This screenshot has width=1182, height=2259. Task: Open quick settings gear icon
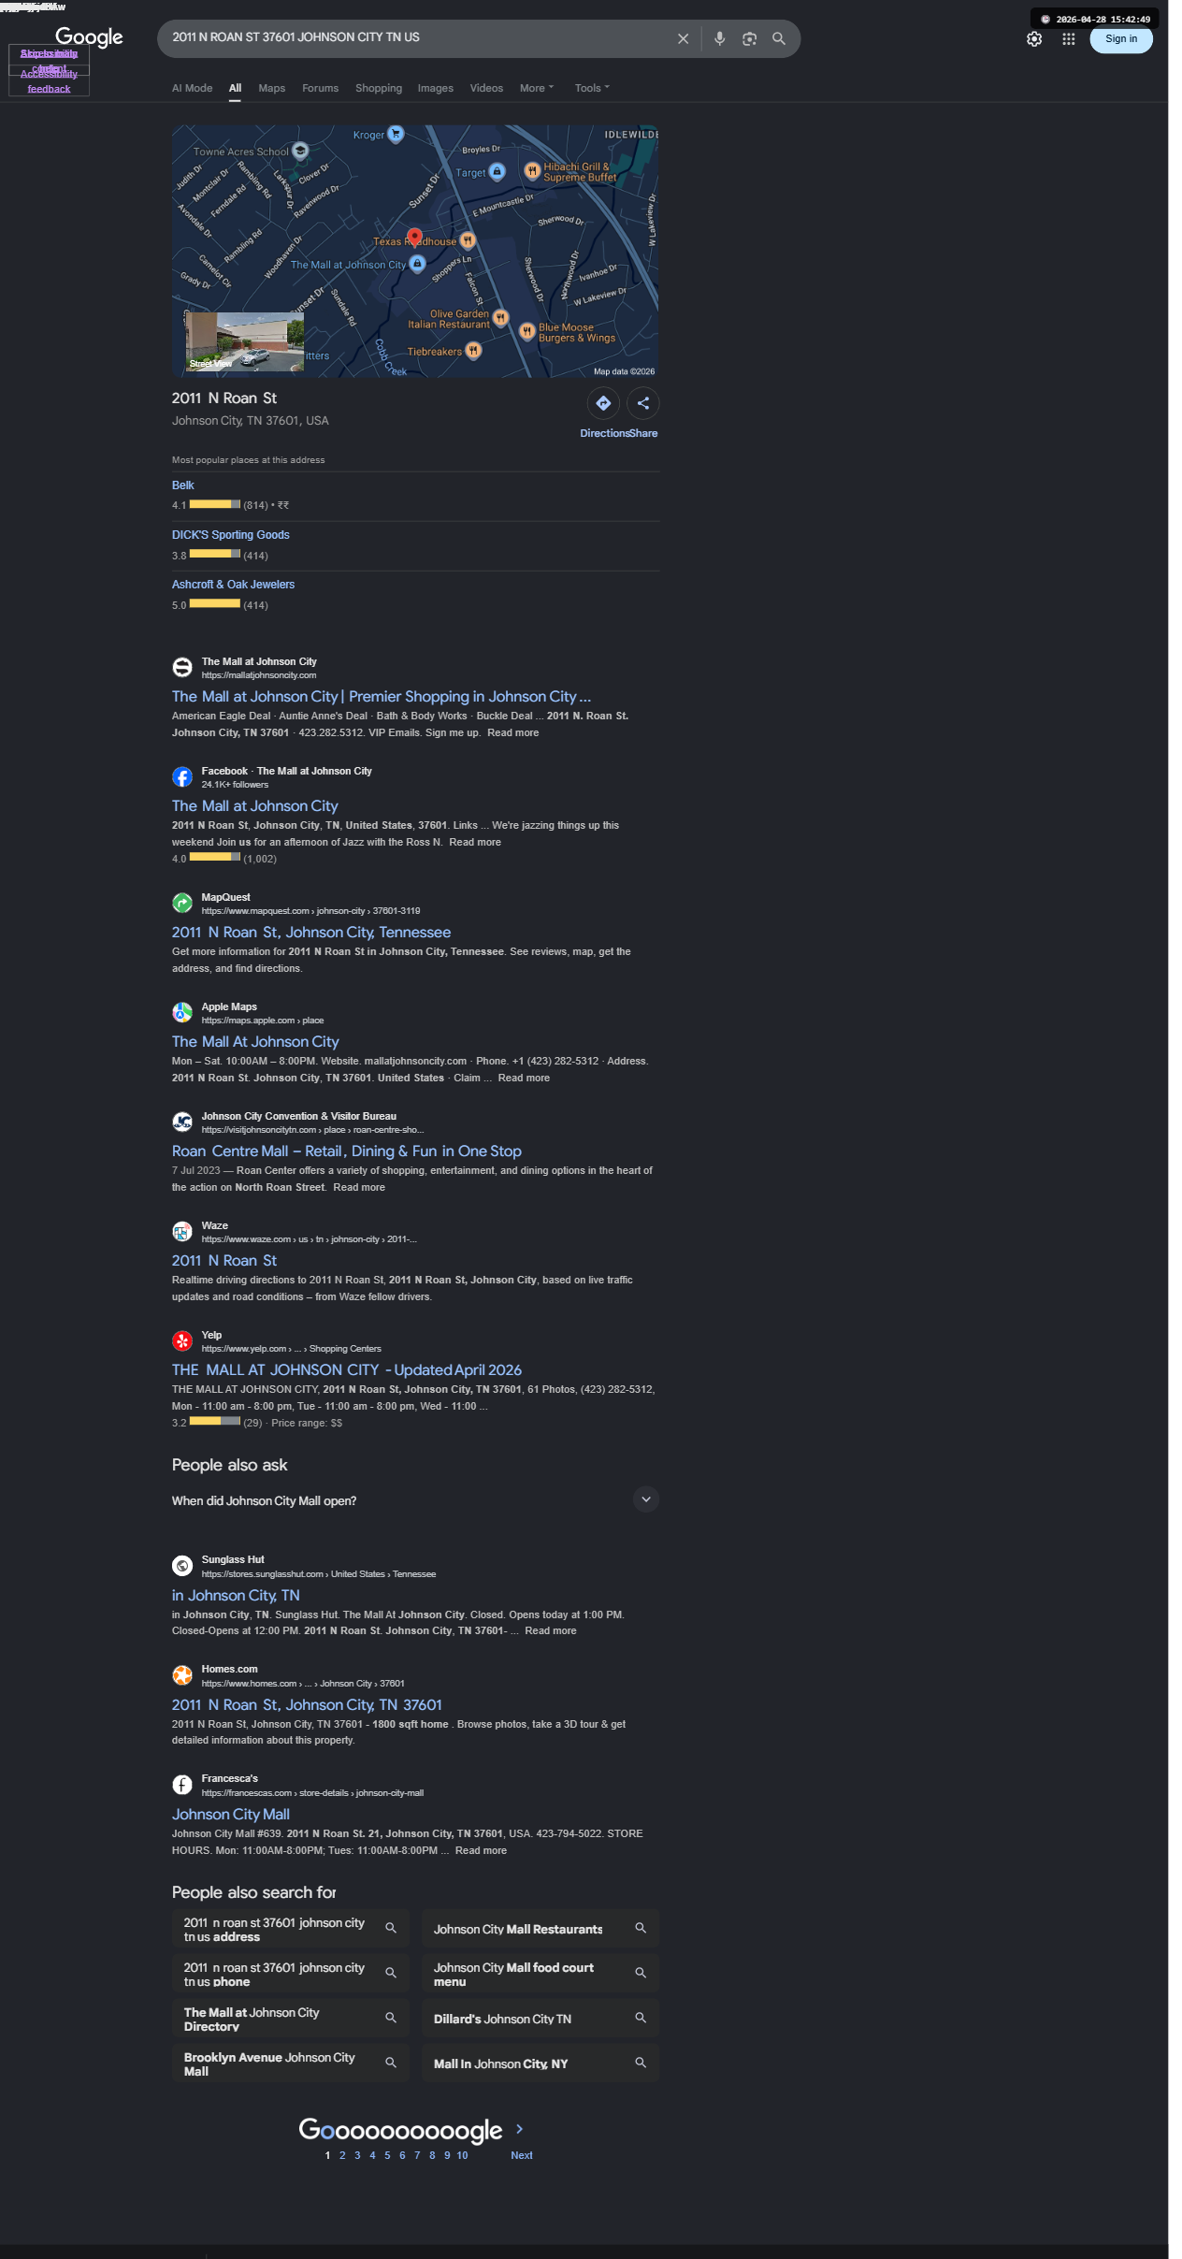pyautogui.click(x=1034, y=39)
